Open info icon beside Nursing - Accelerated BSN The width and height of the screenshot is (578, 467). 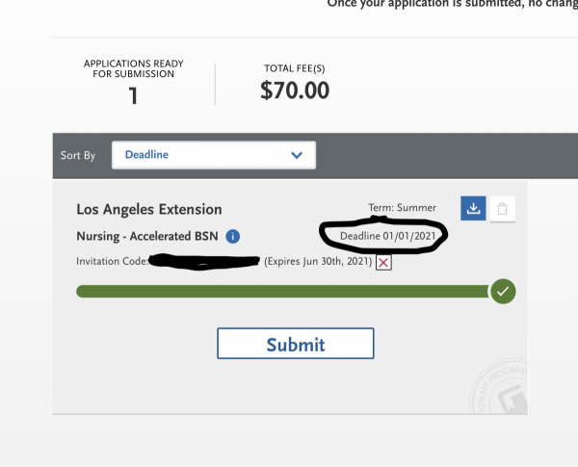(234, 236)
